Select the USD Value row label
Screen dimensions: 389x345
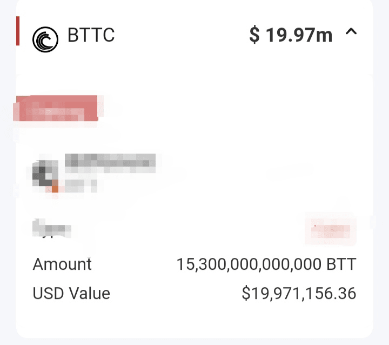(71, 293)
